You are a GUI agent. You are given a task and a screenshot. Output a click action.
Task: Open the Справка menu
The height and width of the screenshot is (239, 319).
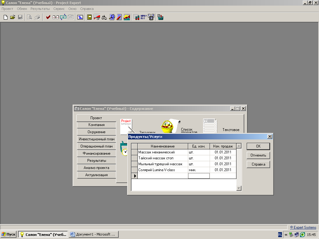pyautogui.click(x=87, y=9)
